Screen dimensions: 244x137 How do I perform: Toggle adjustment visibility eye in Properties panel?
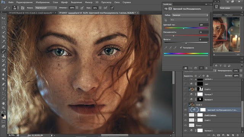(x=201, y=68)
